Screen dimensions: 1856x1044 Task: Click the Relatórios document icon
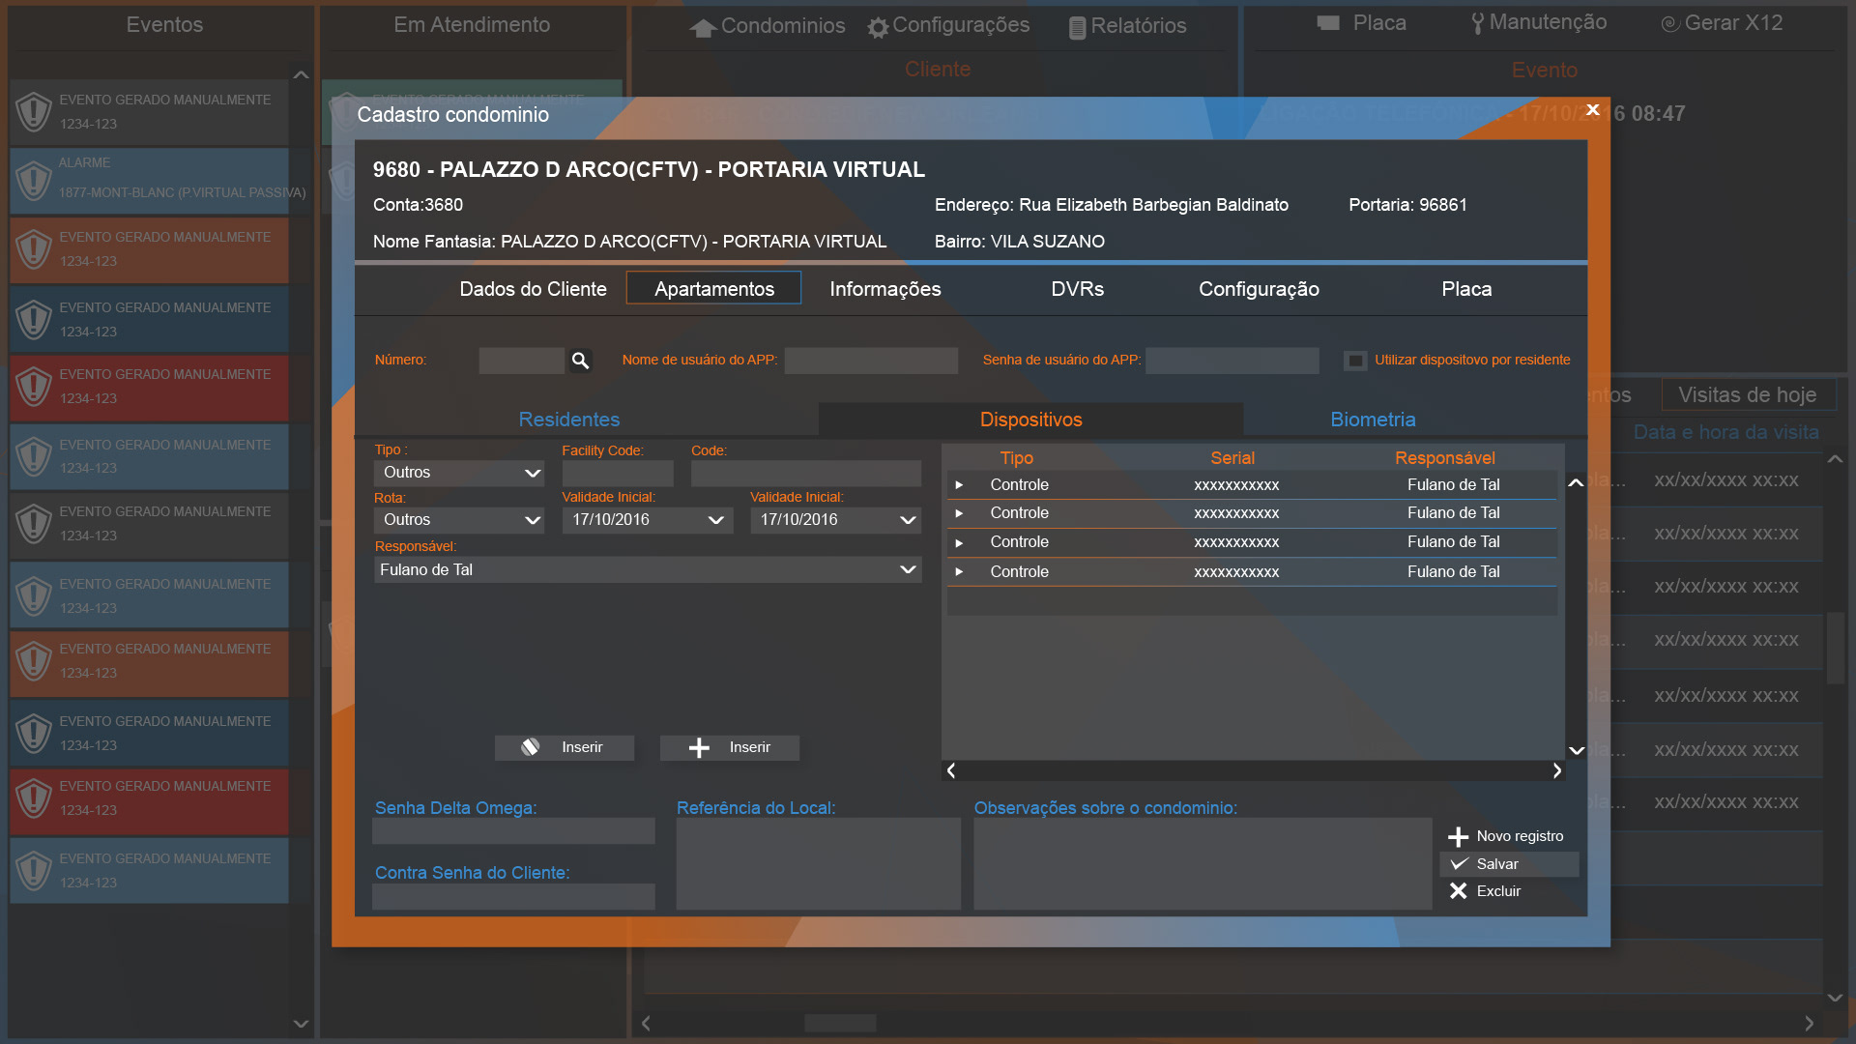point(1077,28)
